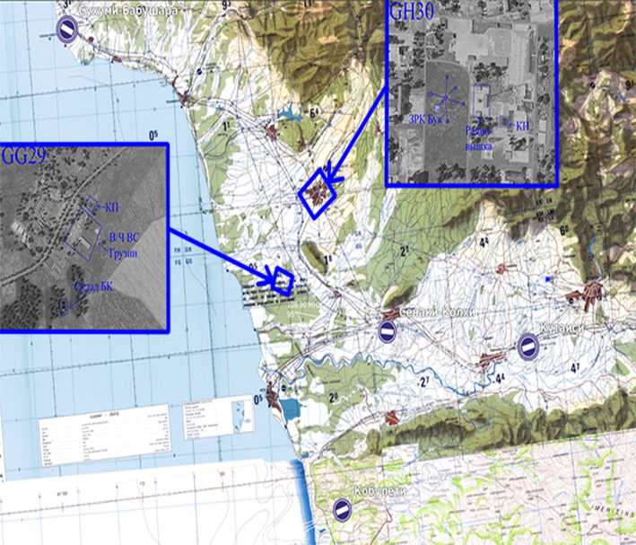Click the blue target rectangle at GH30 arrow tip
Image resolution: width=636 pixels, height=545 pixels.
(x=317, y=195)
